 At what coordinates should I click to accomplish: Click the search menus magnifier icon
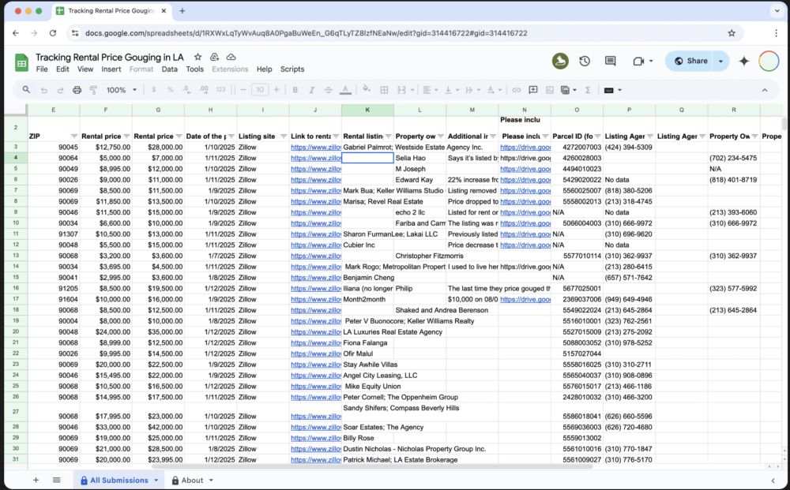pos(26,90)
